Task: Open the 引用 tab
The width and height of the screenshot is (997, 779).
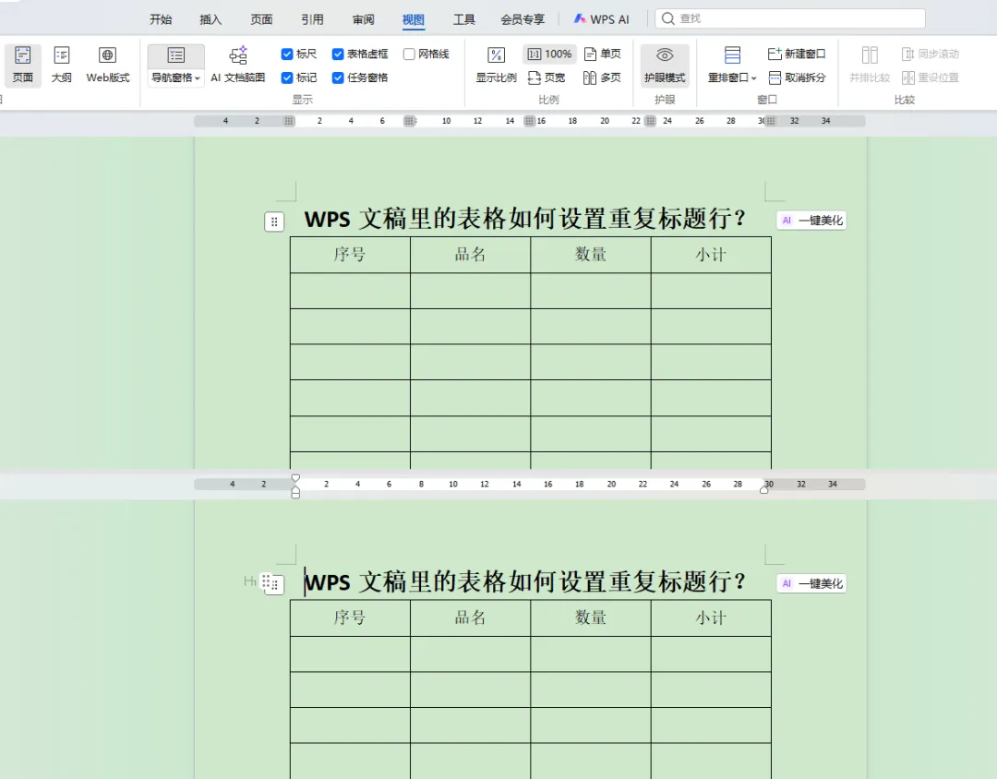Action: (312, 19)
